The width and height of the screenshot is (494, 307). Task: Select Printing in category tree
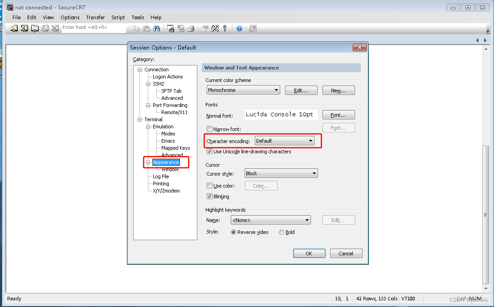[x=161, y=184]
